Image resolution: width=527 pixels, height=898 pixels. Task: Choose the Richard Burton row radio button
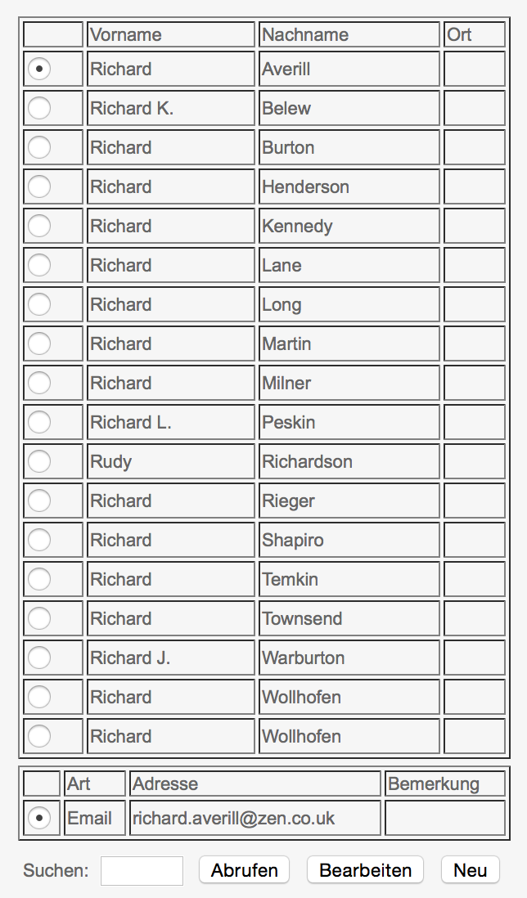pos(39,147)
